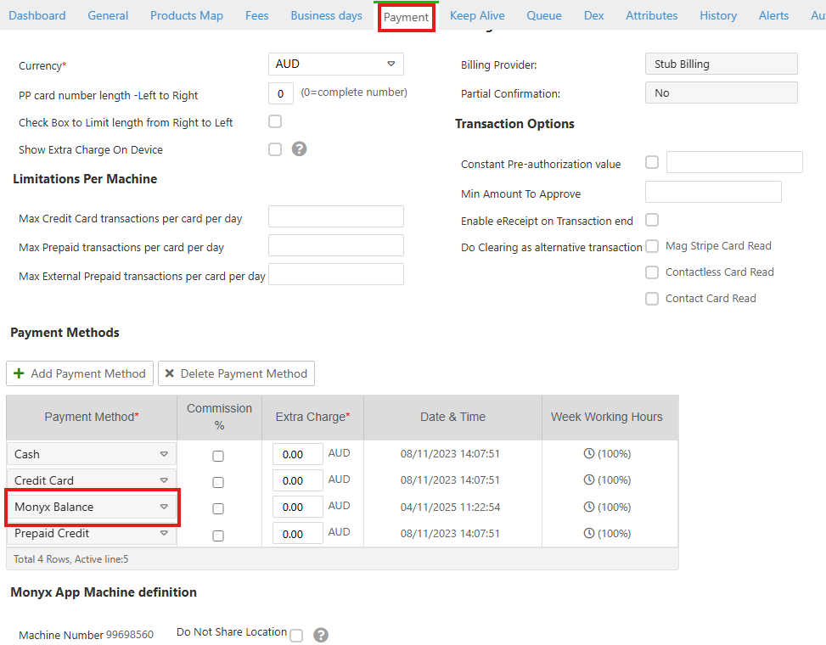Open the Monyx Balance payment method dropdown

(92, 507)
